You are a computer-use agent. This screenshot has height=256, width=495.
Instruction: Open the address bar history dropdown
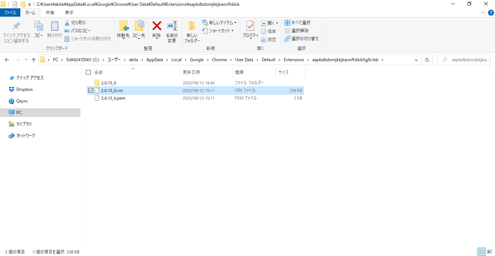point(416,59)
